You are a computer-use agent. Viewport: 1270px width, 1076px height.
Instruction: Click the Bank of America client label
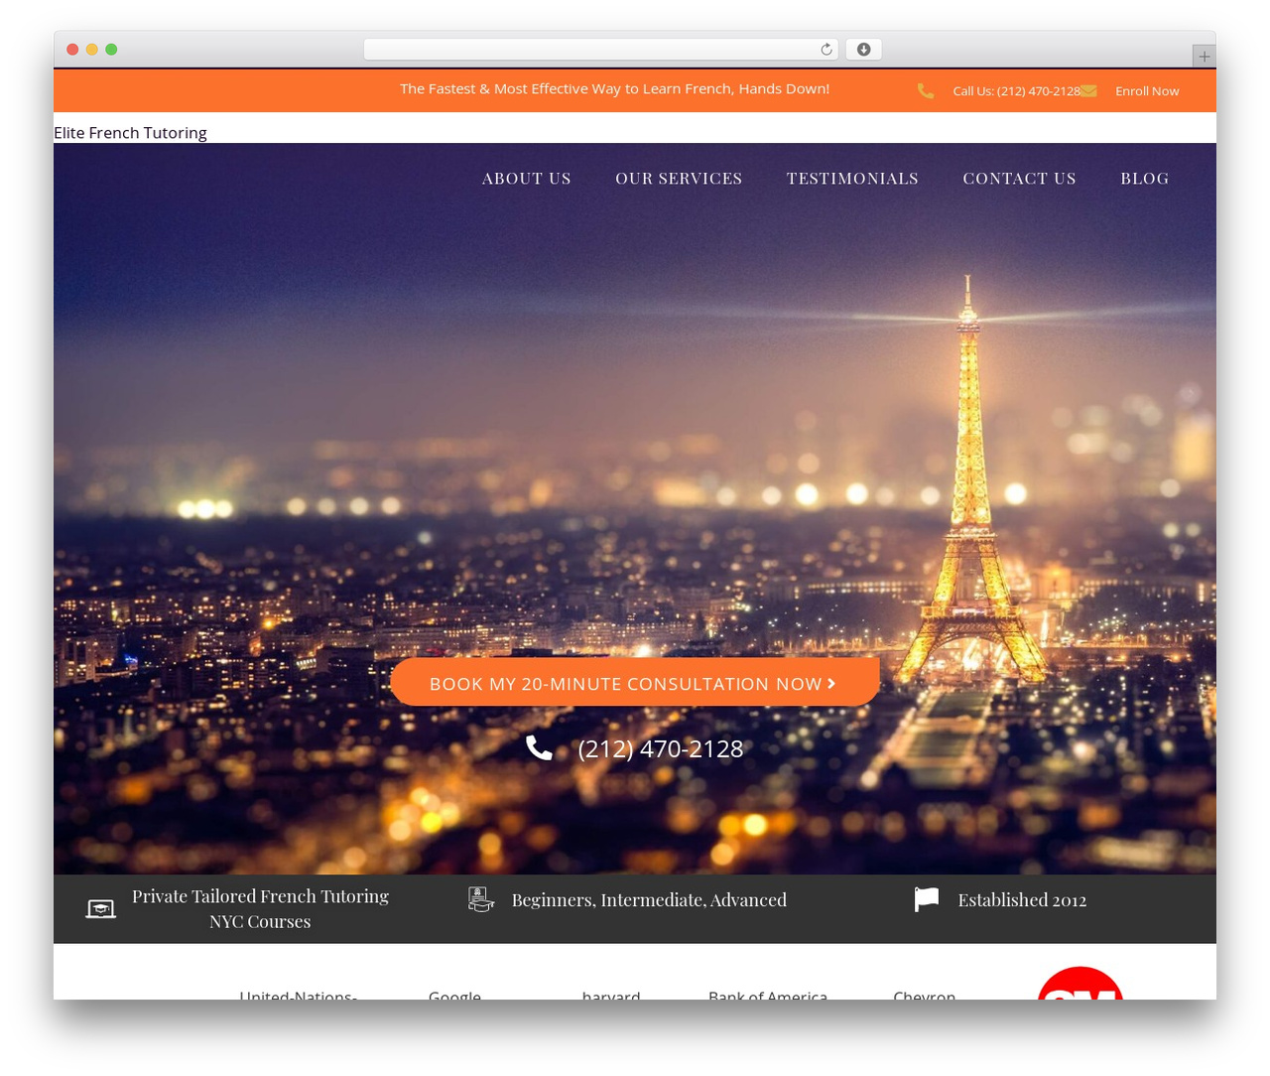pos(768,994)
